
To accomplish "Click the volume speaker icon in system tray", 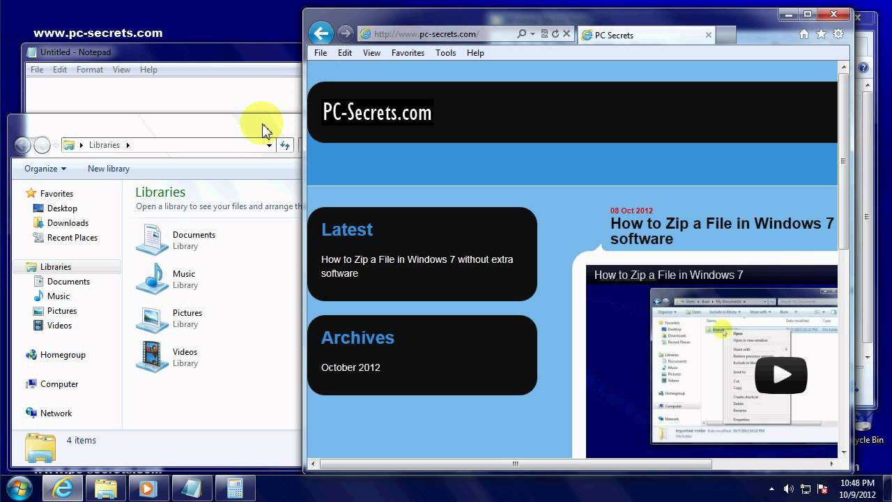I will [x=789, y=489].
